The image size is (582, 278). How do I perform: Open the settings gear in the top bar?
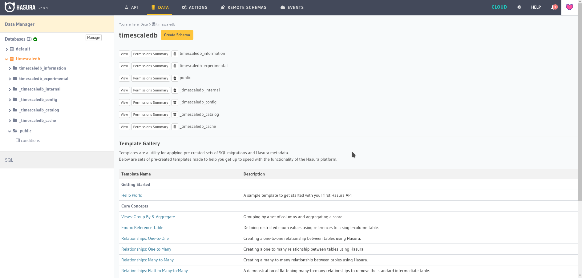(x=519, y=7)
